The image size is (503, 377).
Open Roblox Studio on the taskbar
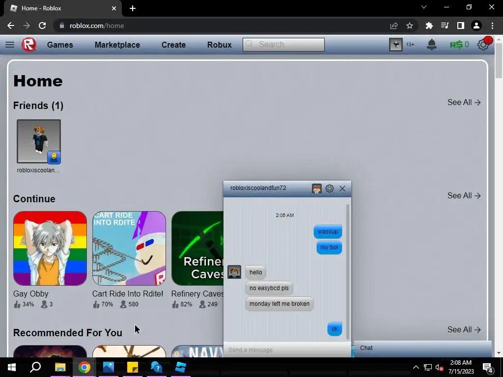(181, 367)
